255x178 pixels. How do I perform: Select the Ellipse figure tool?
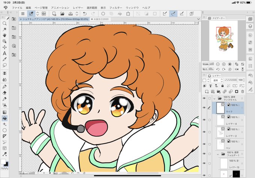[x=4, y=130]
